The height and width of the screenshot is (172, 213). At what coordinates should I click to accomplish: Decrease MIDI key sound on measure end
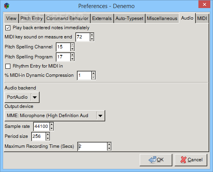click(x=92, y=39)
